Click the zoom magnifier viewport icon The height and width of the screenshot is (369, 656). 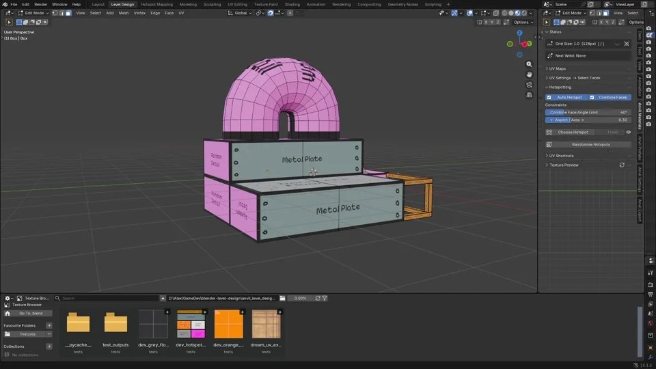529,64
